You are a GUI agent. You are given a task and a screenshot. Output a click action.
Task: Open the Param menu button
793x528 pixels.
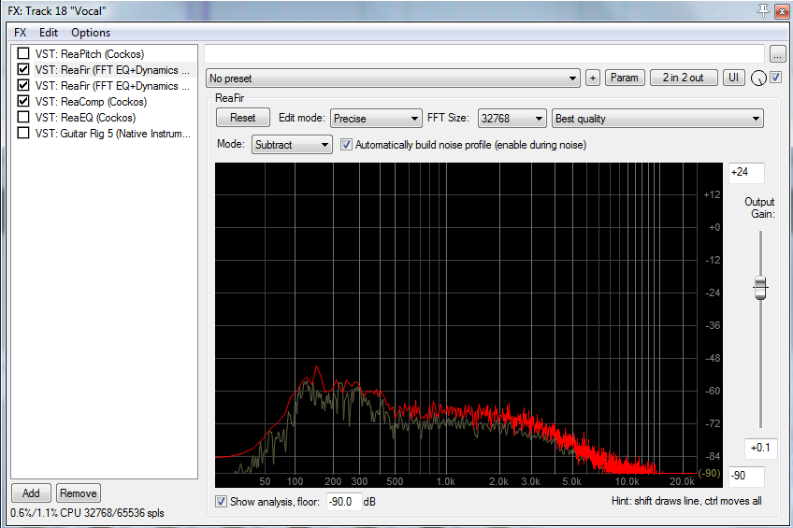625,78
